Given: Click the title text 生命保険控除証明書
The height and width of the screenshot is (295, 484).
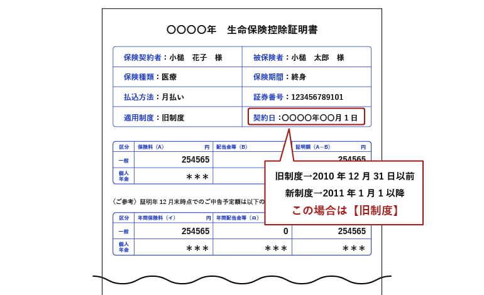Looking at the screenshot, I should [x=272, y=30].
